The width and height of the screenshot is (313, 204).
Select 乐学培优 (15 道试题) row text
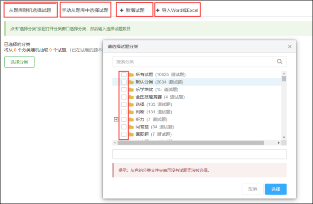157,89
